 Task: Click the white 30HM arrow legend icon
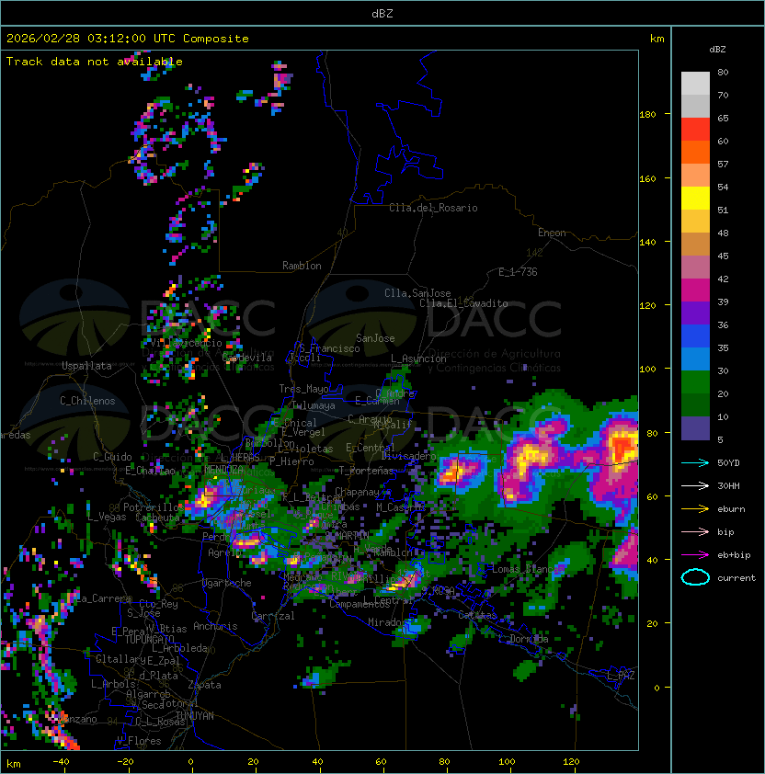(x=695, y=485)
